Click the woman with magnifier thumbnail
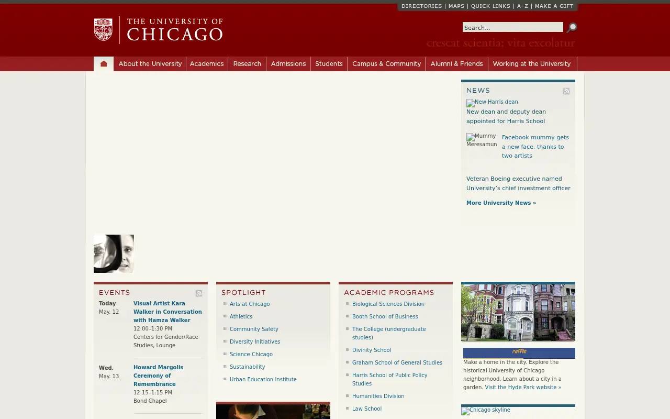 click(x=114, y=253)
